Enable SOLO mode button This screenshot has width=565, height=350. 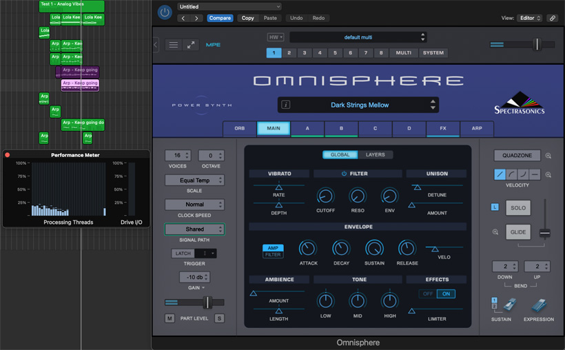pyautogui.click(x=517, y=208)
